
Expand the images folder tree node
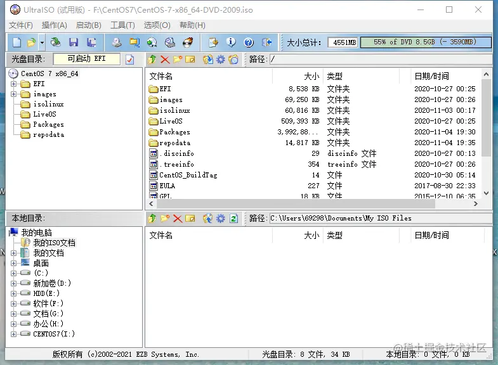pos(14,94)
